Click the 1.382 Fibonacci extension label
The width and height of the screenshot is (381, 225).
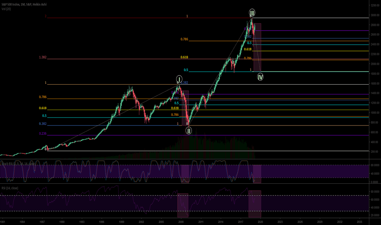point(43,57)
